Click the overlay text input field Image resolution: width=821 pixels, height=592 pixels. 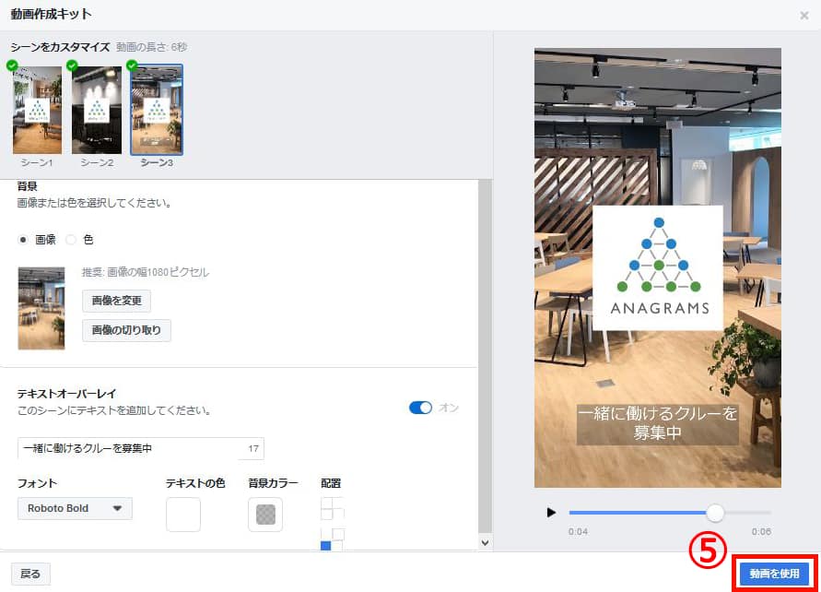pyautogui.click(x=141, y=448)
